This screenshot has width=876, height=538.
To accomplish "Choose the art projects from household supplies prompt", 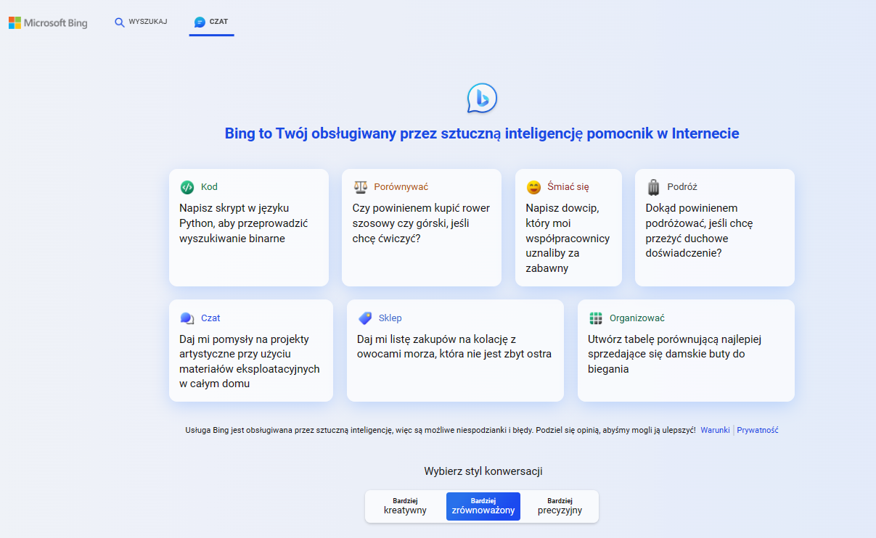I will (x=251, y=350).
